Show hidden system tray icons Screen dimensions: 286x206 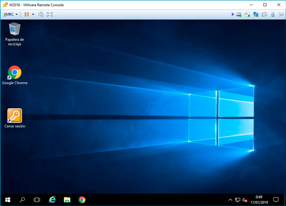(230, 200)
